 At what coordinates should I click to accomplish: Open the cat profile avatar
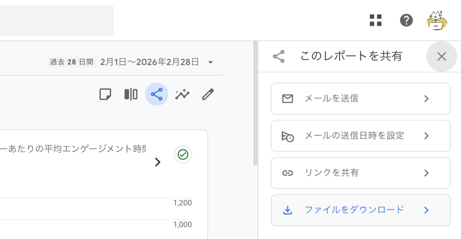pyautogui.click(x=437, y=20)
